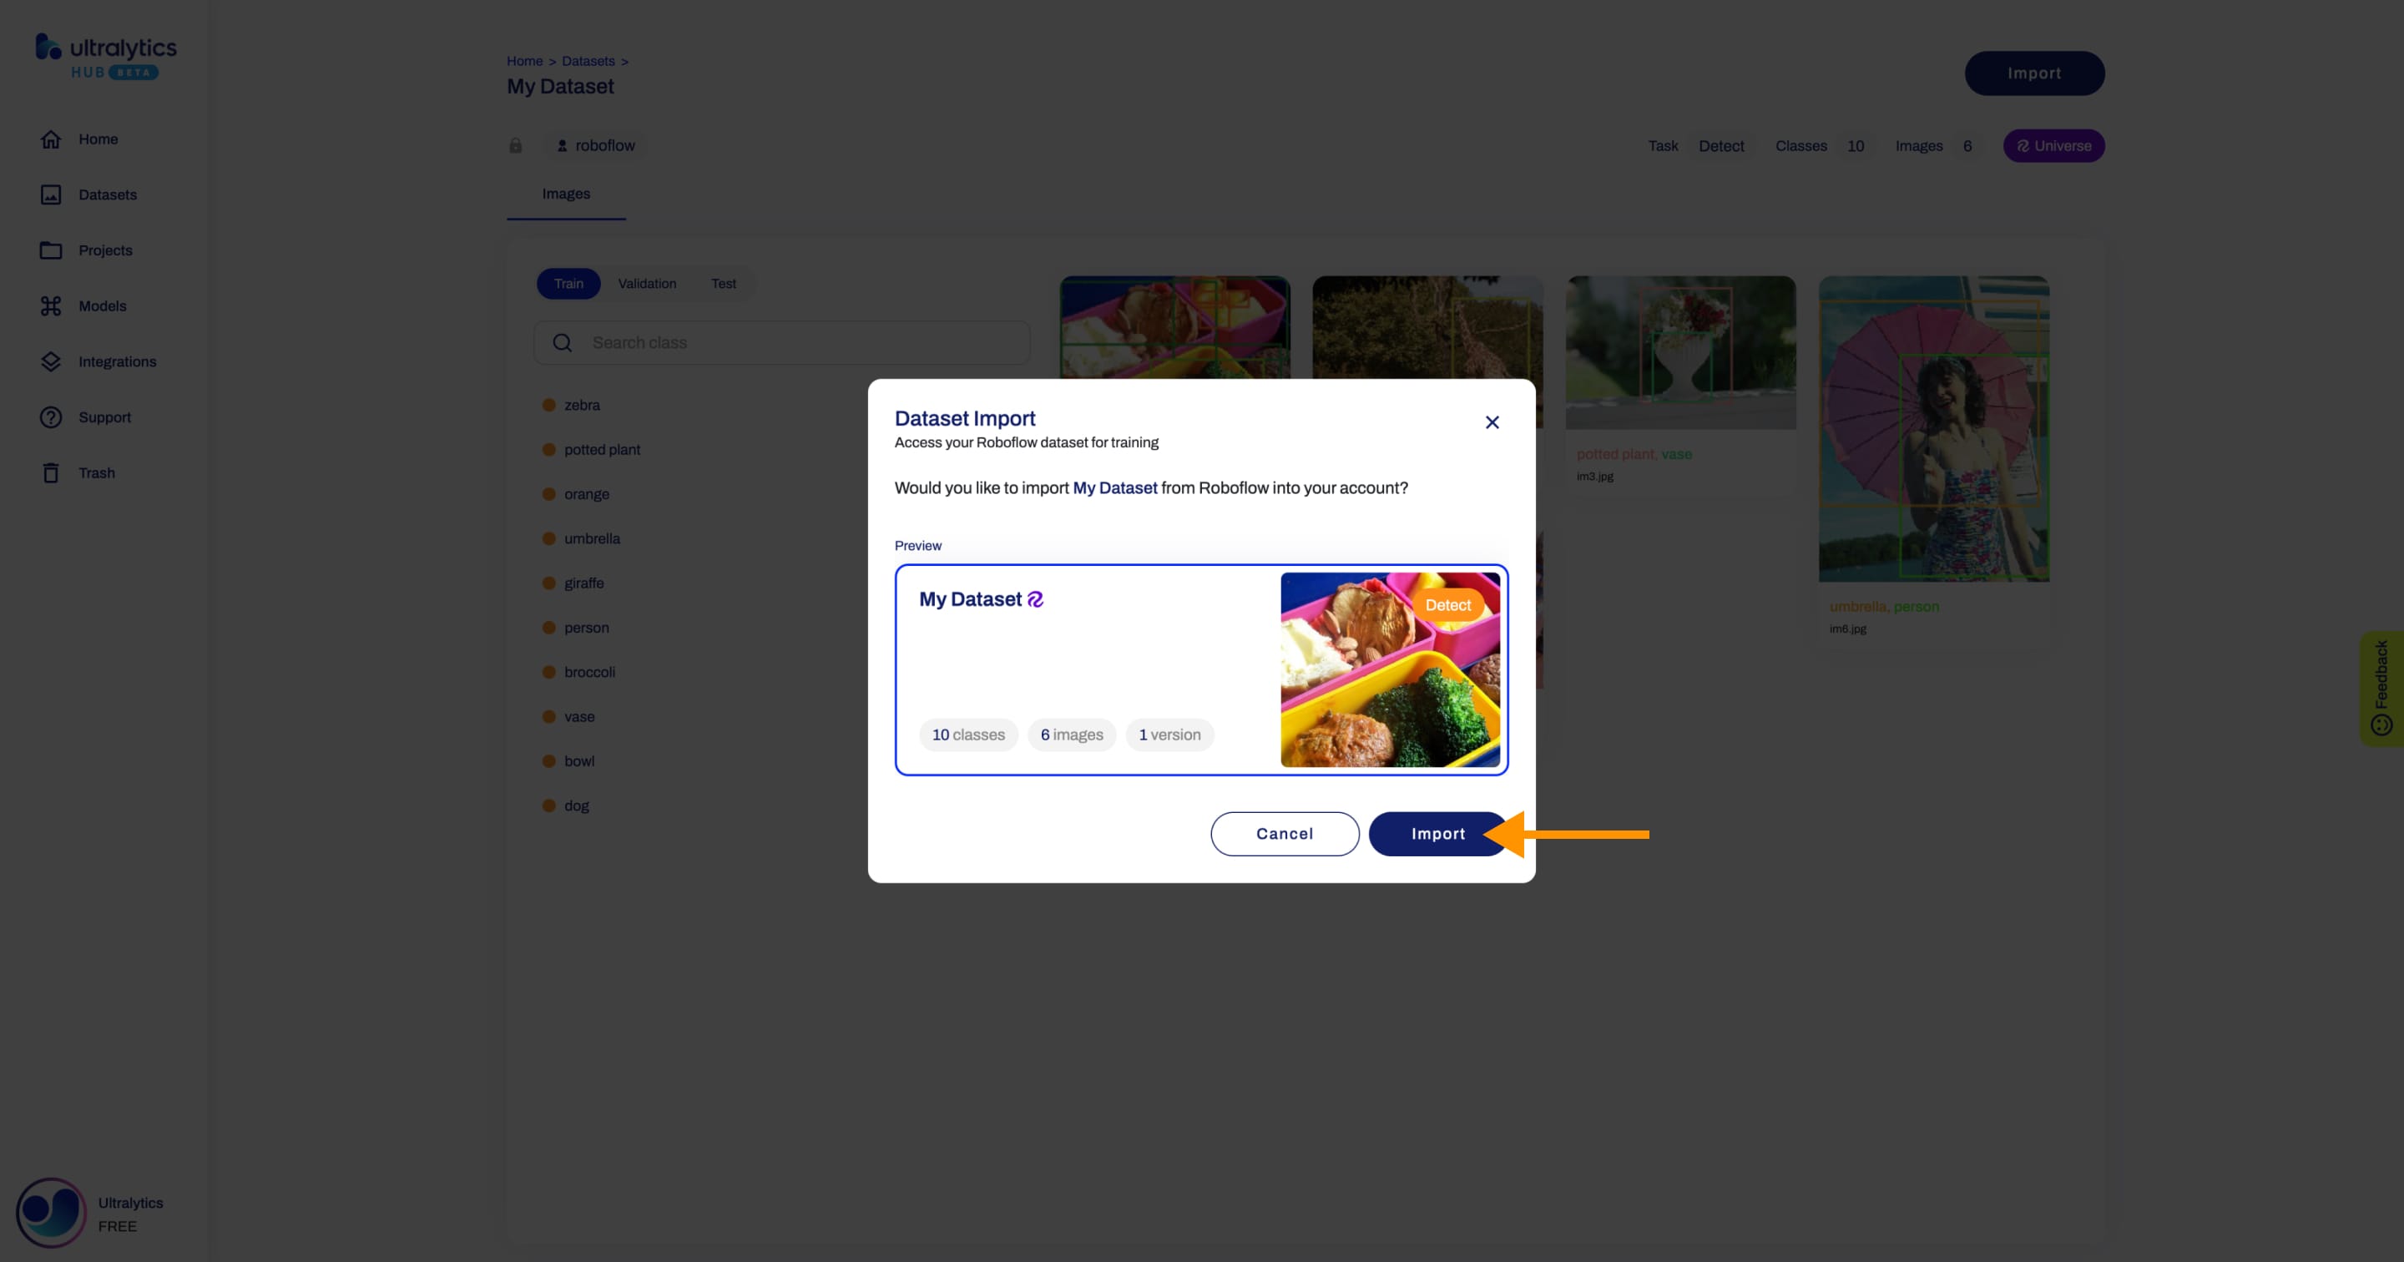
Task: Switch to the Test tab
Action: 724,283
